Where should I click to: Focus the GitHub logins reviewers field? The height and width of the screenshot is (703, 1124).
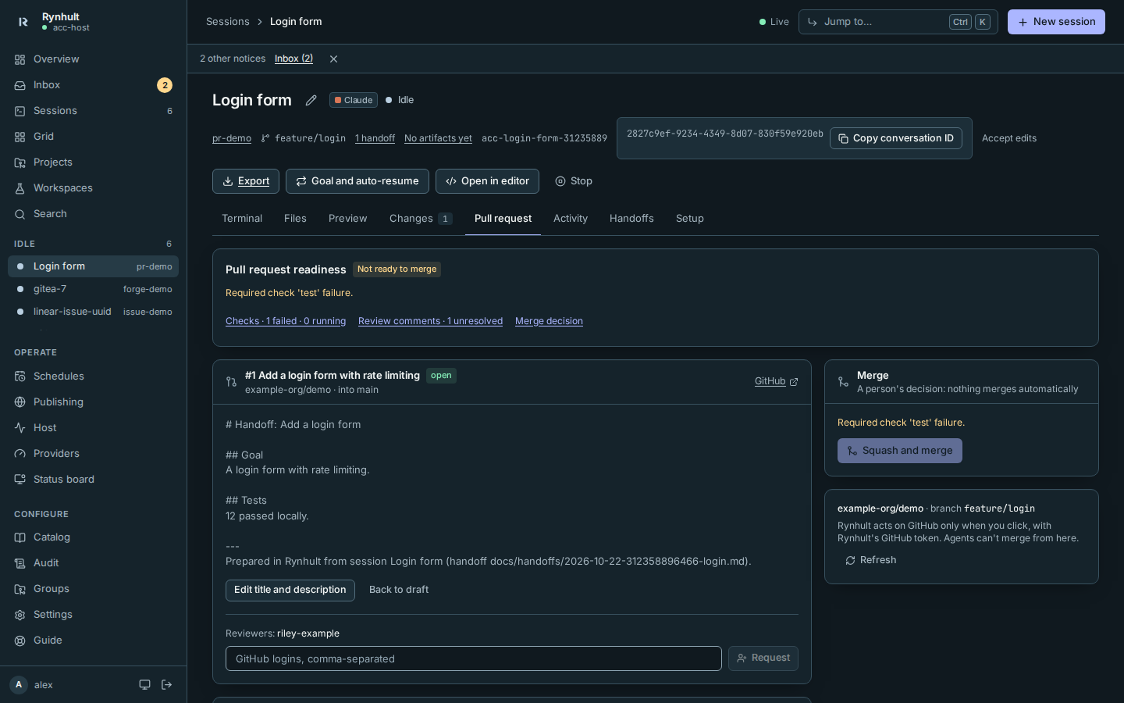pyautogui.click(x=474, y=658)
